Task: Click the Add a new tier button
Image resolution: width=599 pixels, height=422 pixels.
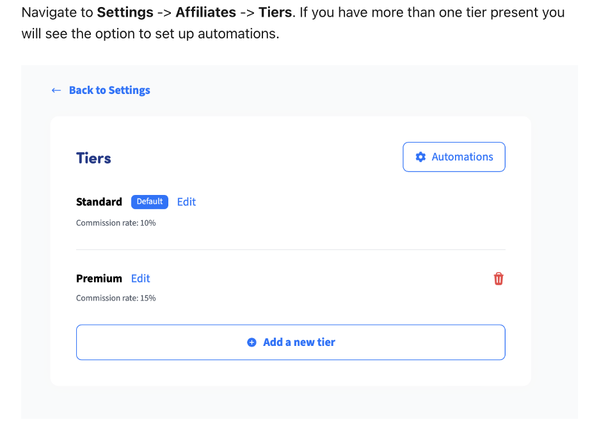Action: tap(291, 342)
